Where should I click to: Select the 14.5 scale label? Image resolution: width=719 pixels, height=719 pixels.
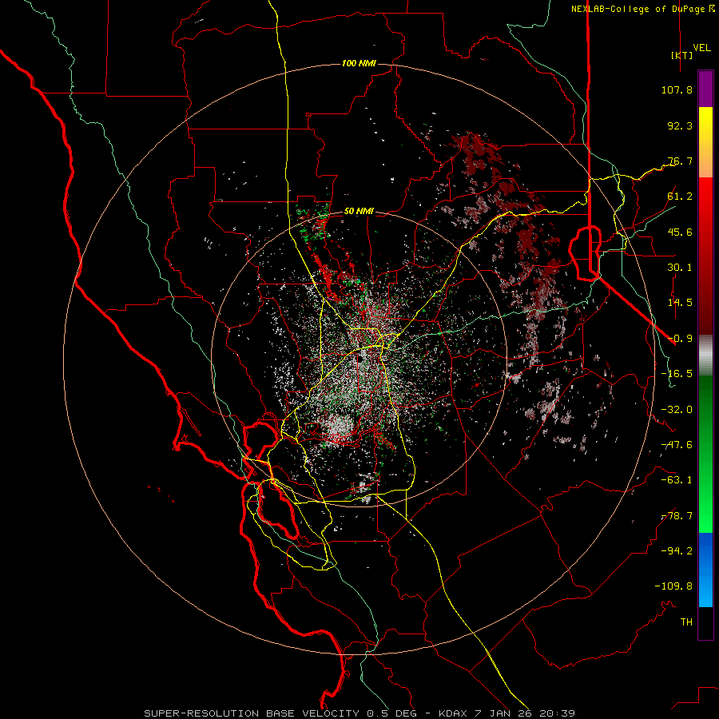click(680, 303)
